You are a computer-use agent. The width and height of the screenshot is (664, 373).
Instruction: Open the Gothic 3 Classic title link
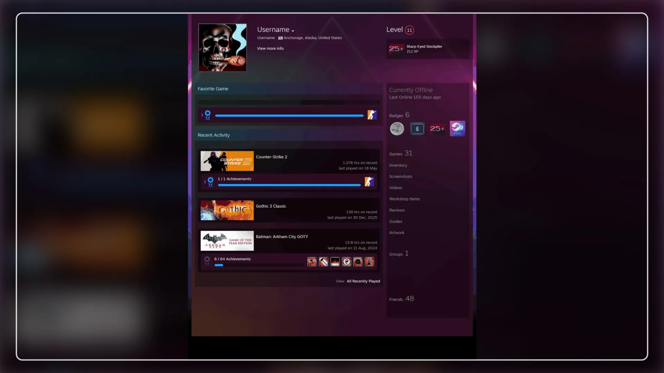pyautogui.click(x=271, y=206)
